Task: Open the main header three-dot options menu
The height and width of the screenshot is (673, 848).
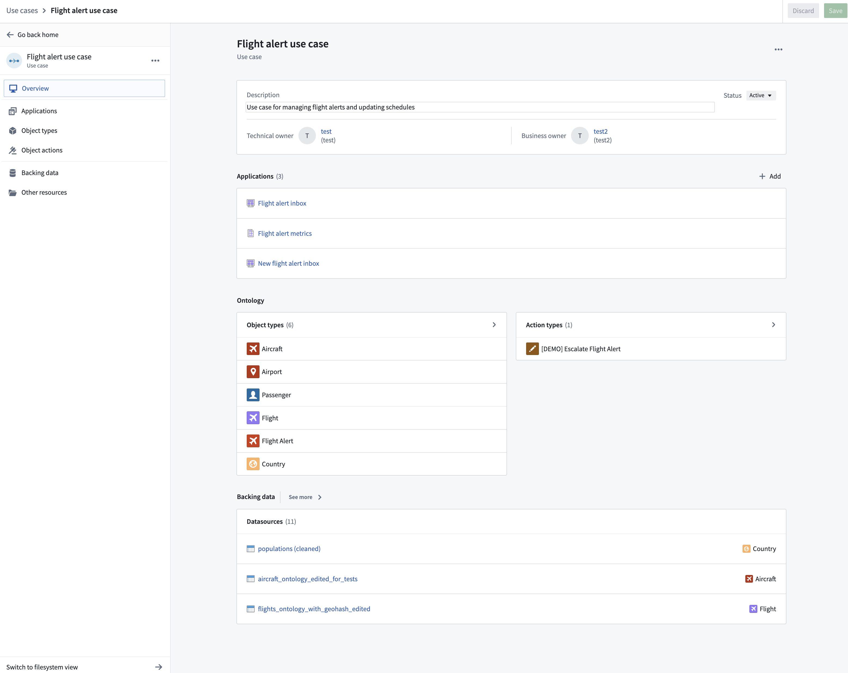Action: click(778, 50)
